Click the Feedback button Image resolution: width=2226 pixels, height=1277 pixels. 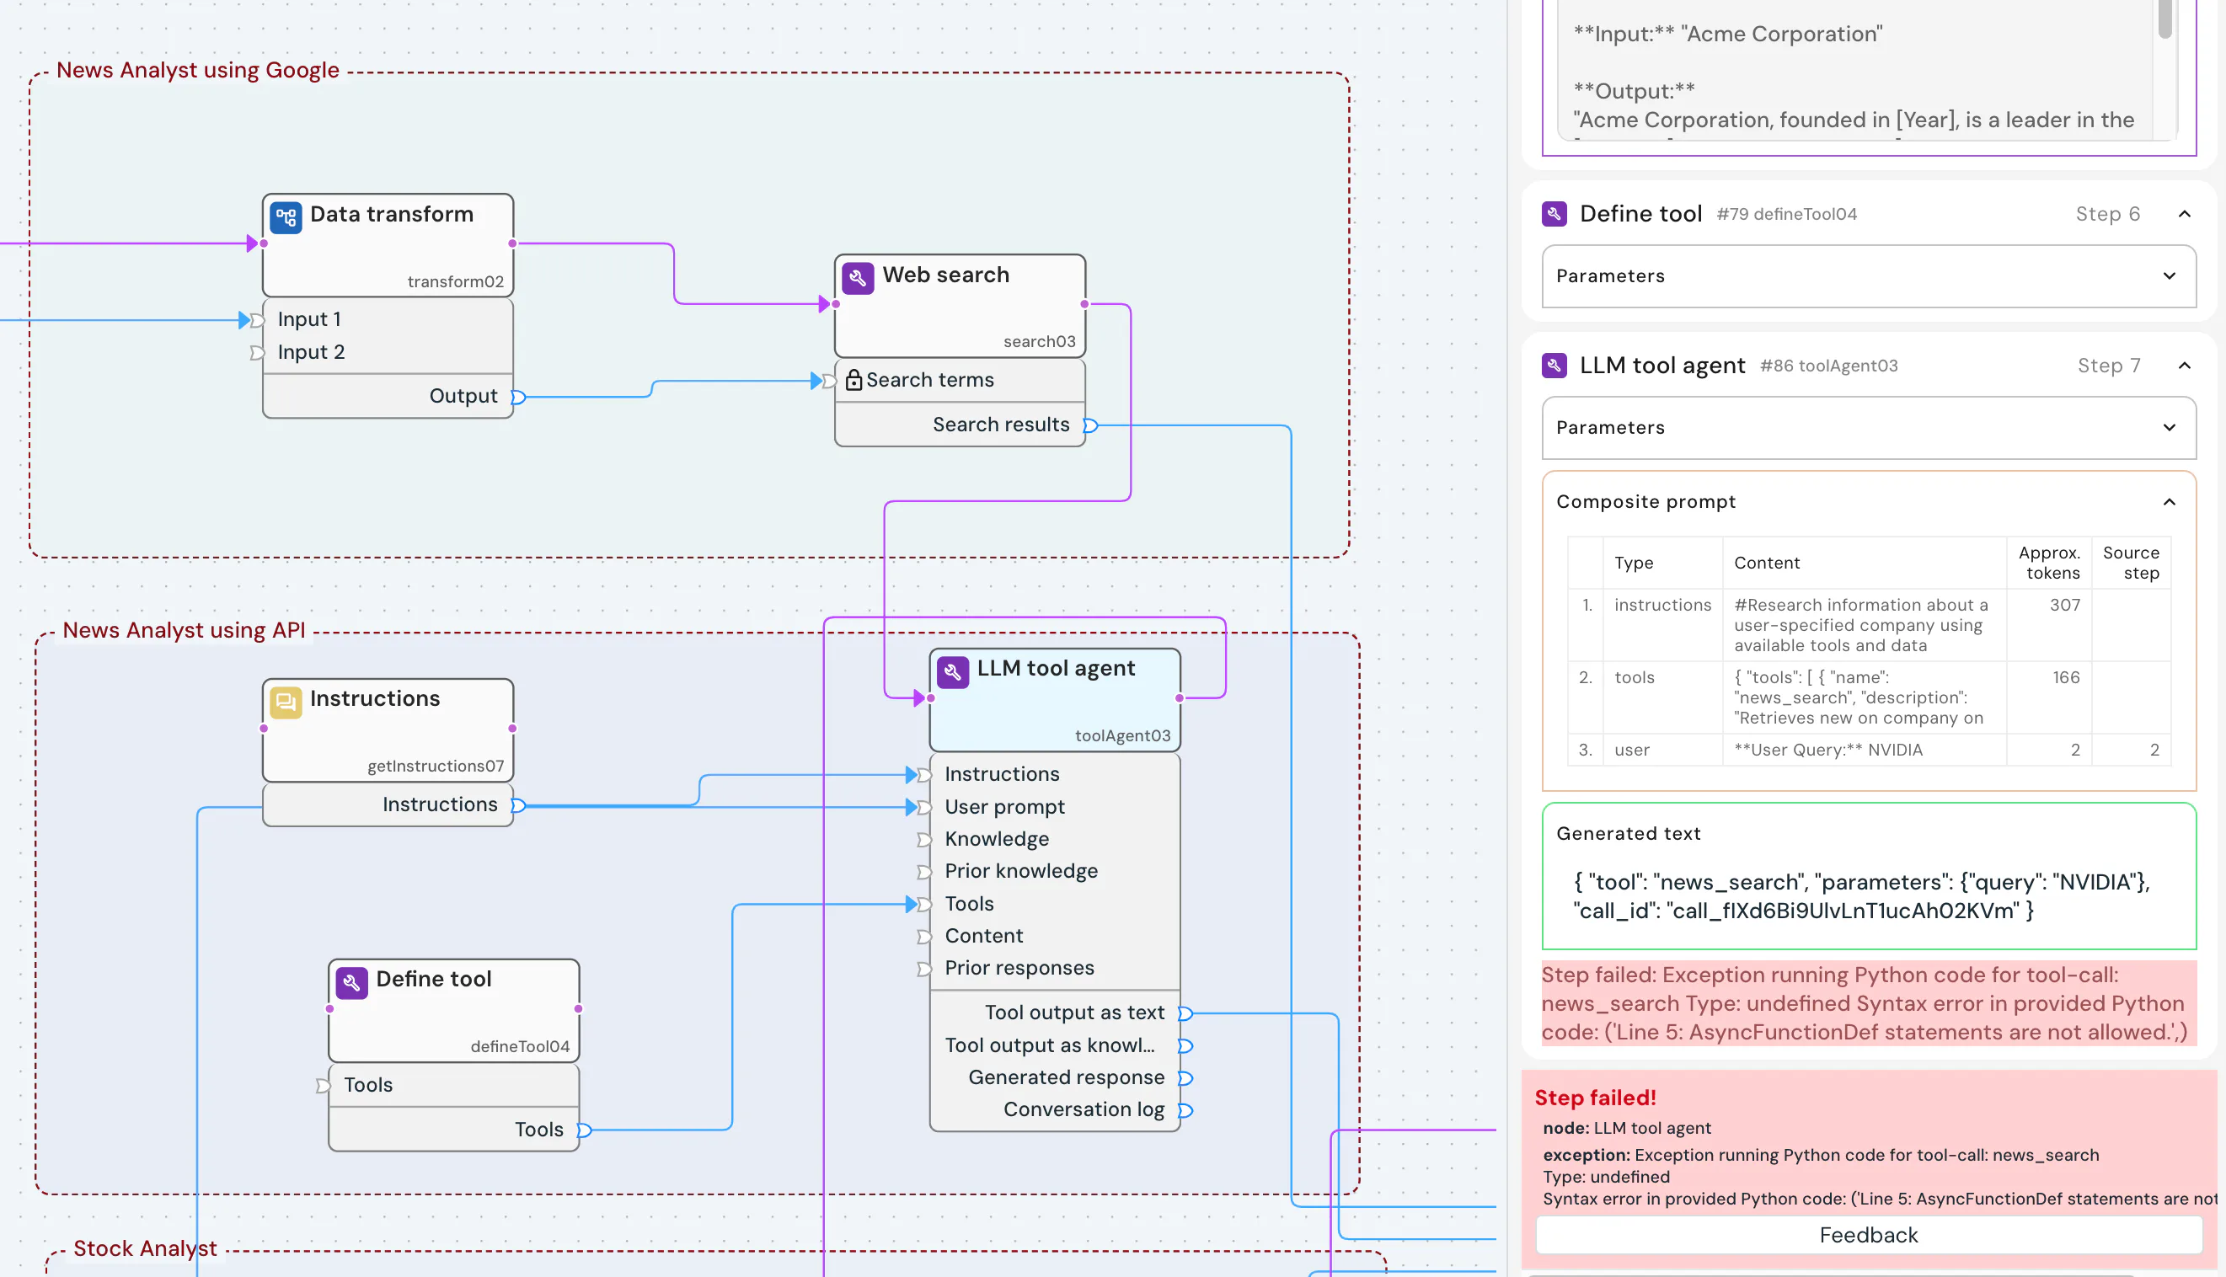pyautogui.click(x=1868, y=1235)
